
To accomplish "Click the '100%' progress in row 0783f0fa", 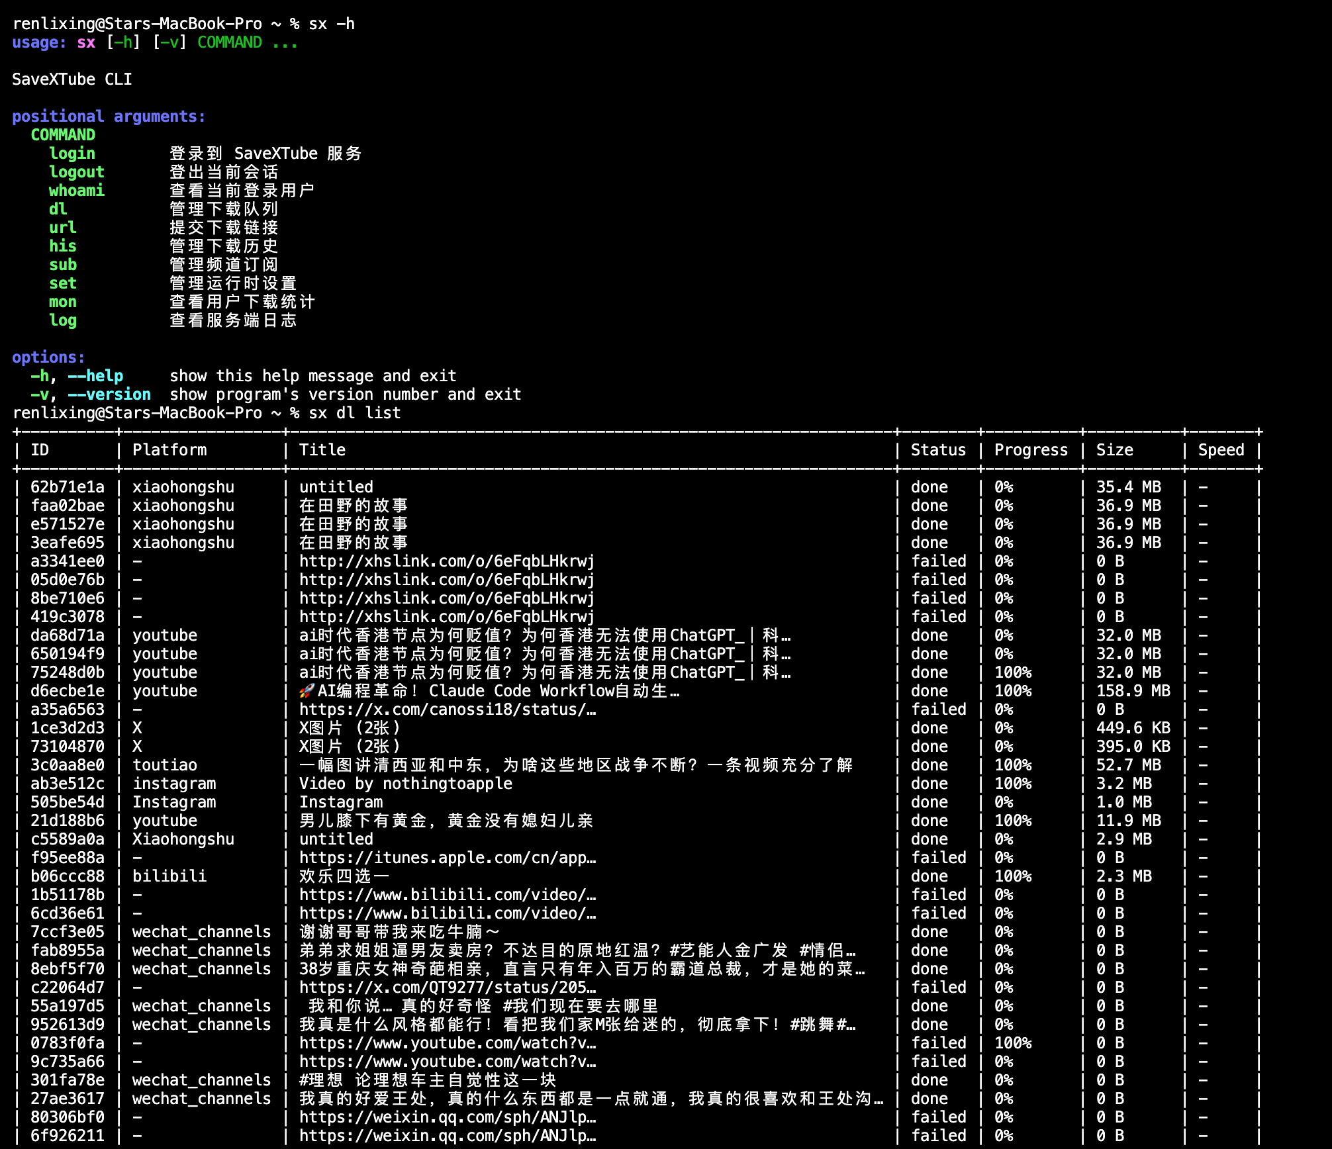I will (x=1013, y=1043).
